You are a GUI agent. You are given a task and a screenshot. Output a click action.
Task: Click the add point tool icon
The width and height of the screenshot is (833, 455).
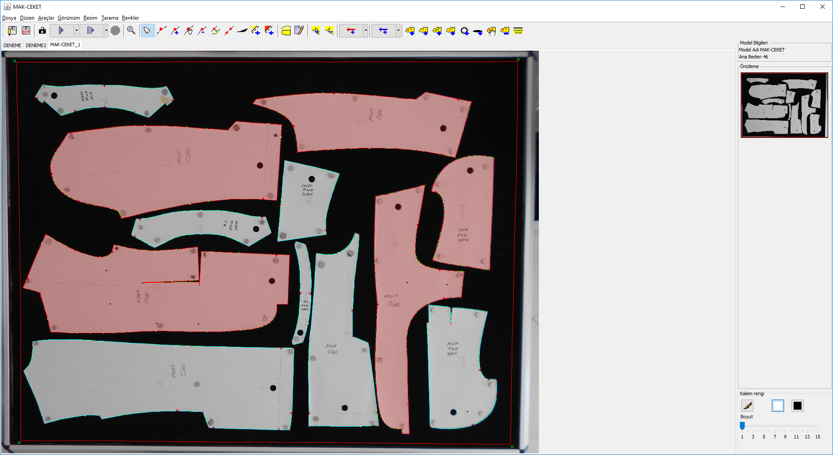pyautogui.click(x=175, y=31)
